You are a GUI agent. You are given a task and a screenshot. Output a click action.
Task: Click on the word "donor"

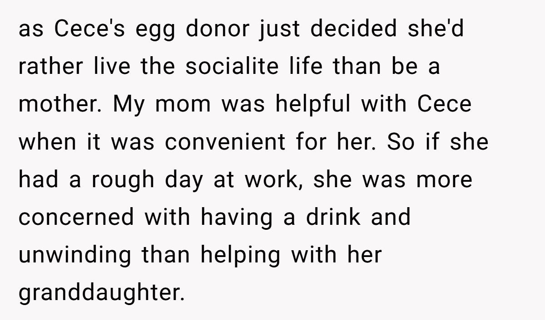coord(218,29)
